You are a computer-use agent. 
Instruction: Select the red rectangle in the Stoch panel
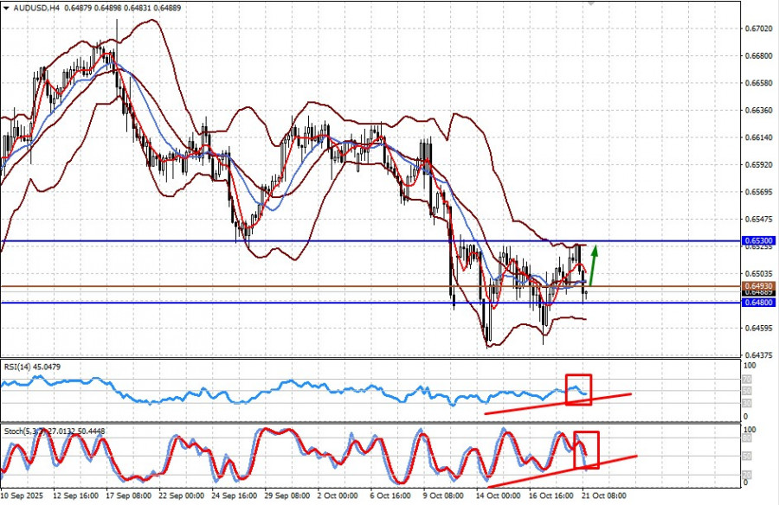point(586,450)
